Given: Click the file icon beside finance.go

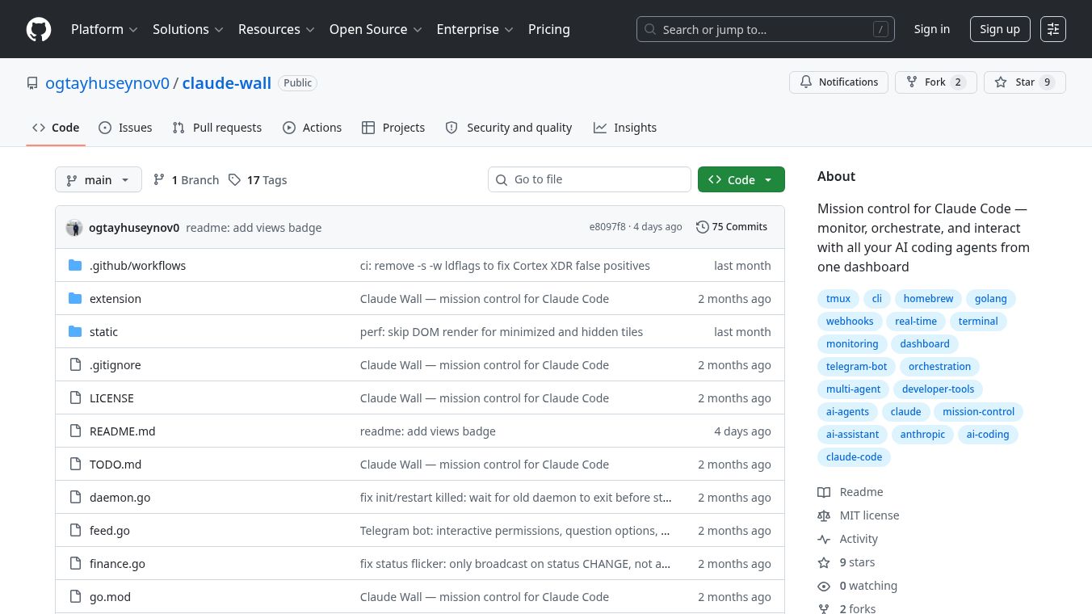Looking at the screenshot, I should click(75, 563).
